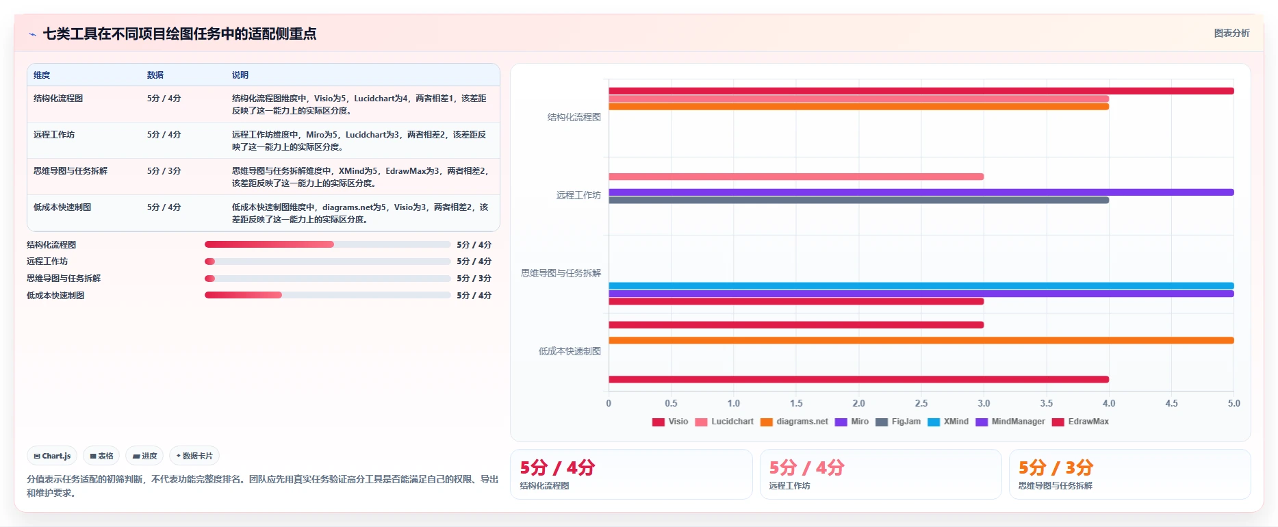Click the 维度 column header
1278x527 pixels.
click(42, 75)
